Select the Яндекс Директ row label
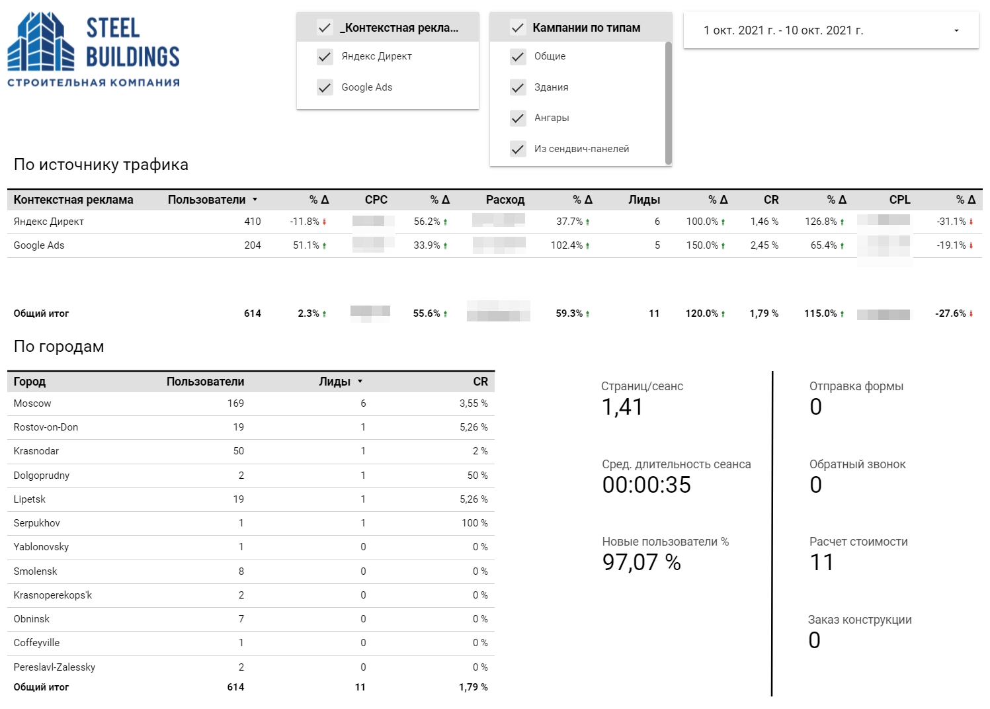This screenshot has height=709, width=990. (x=49, y=222)
